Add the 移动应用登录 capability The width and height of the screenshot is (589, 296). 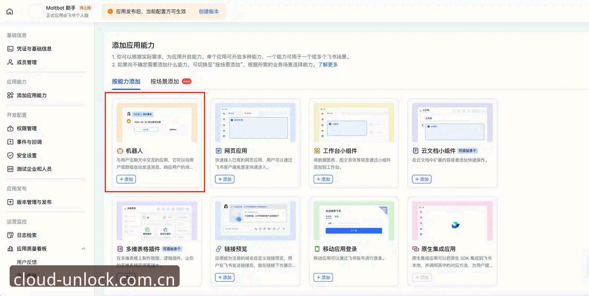323,277
